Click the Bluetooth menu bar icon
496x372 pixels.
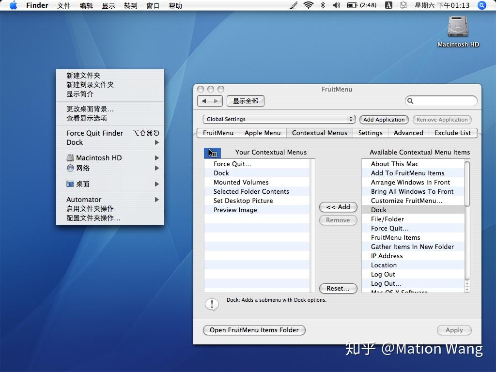pyautogui.click(x=323, y=5)
